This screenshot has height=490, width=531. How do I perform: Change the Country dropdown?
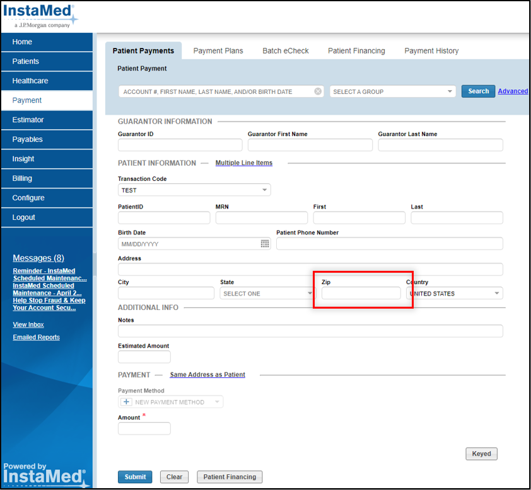tap(496, 293)
